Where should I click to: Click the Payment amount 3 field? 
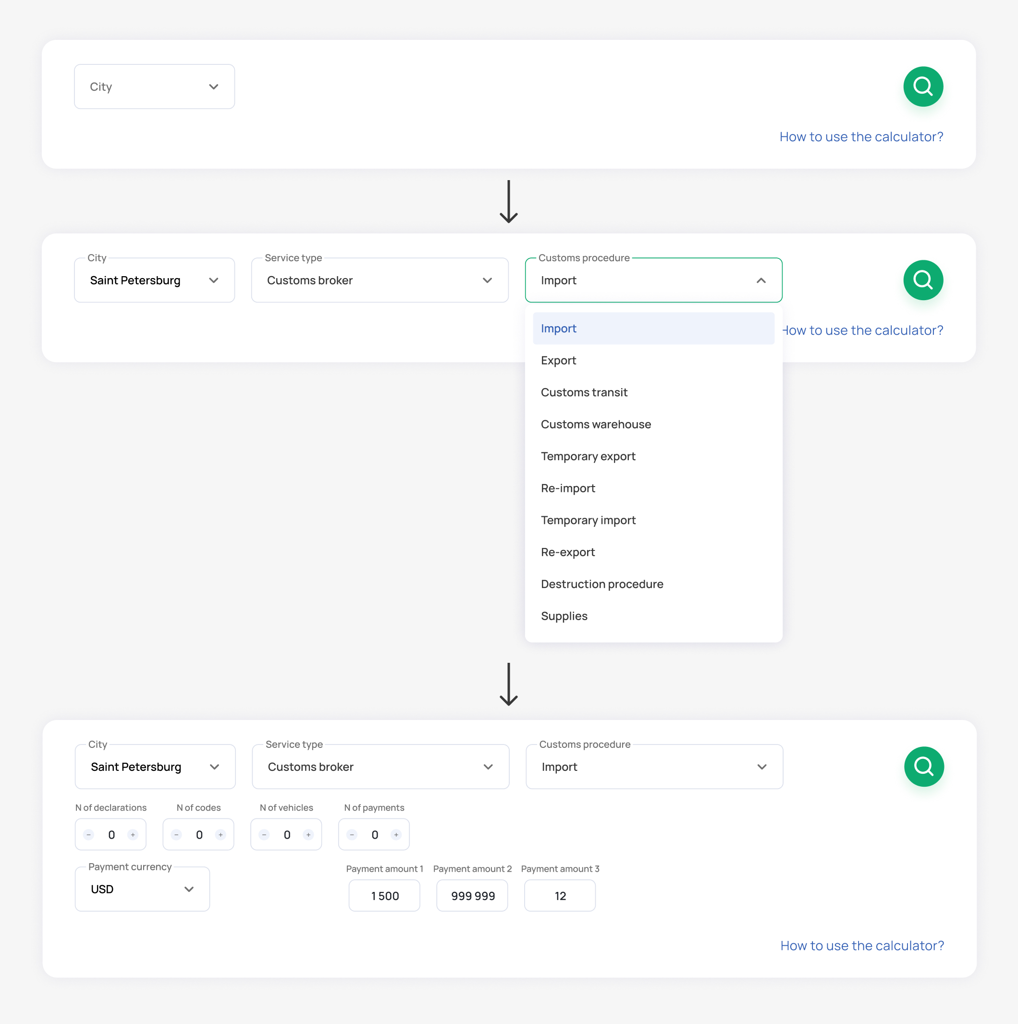[559, 896]
